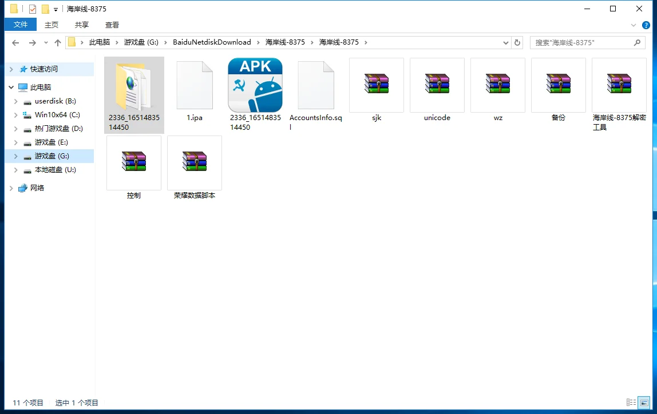Open the 查看 ribbon tab
The height and width of the screenshot is (414, 657).
tap(112, 25)
